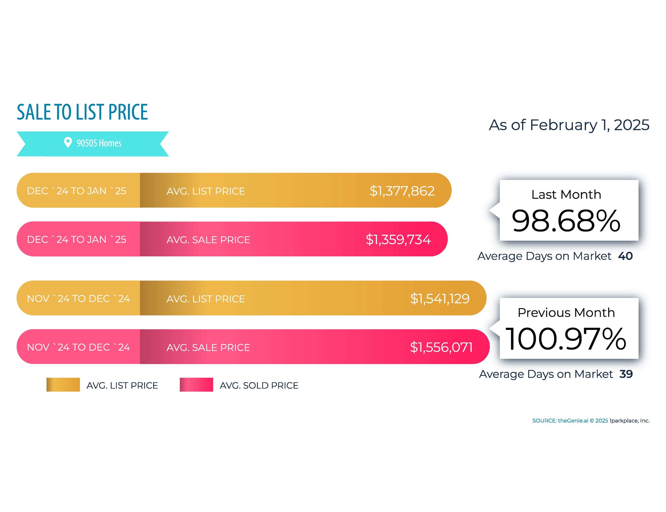Click the 100.97% Previous Month percentage
The height and width of the screenshot is (512, 666).
566,339
